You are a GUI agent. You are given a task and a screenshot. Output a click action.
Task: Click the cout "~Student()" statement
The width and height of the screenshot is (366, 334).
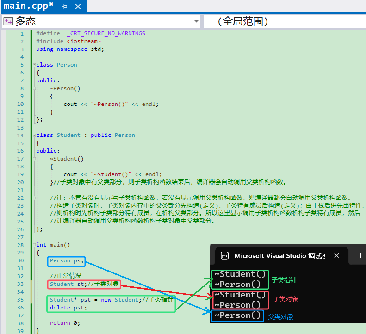point(112,174)
